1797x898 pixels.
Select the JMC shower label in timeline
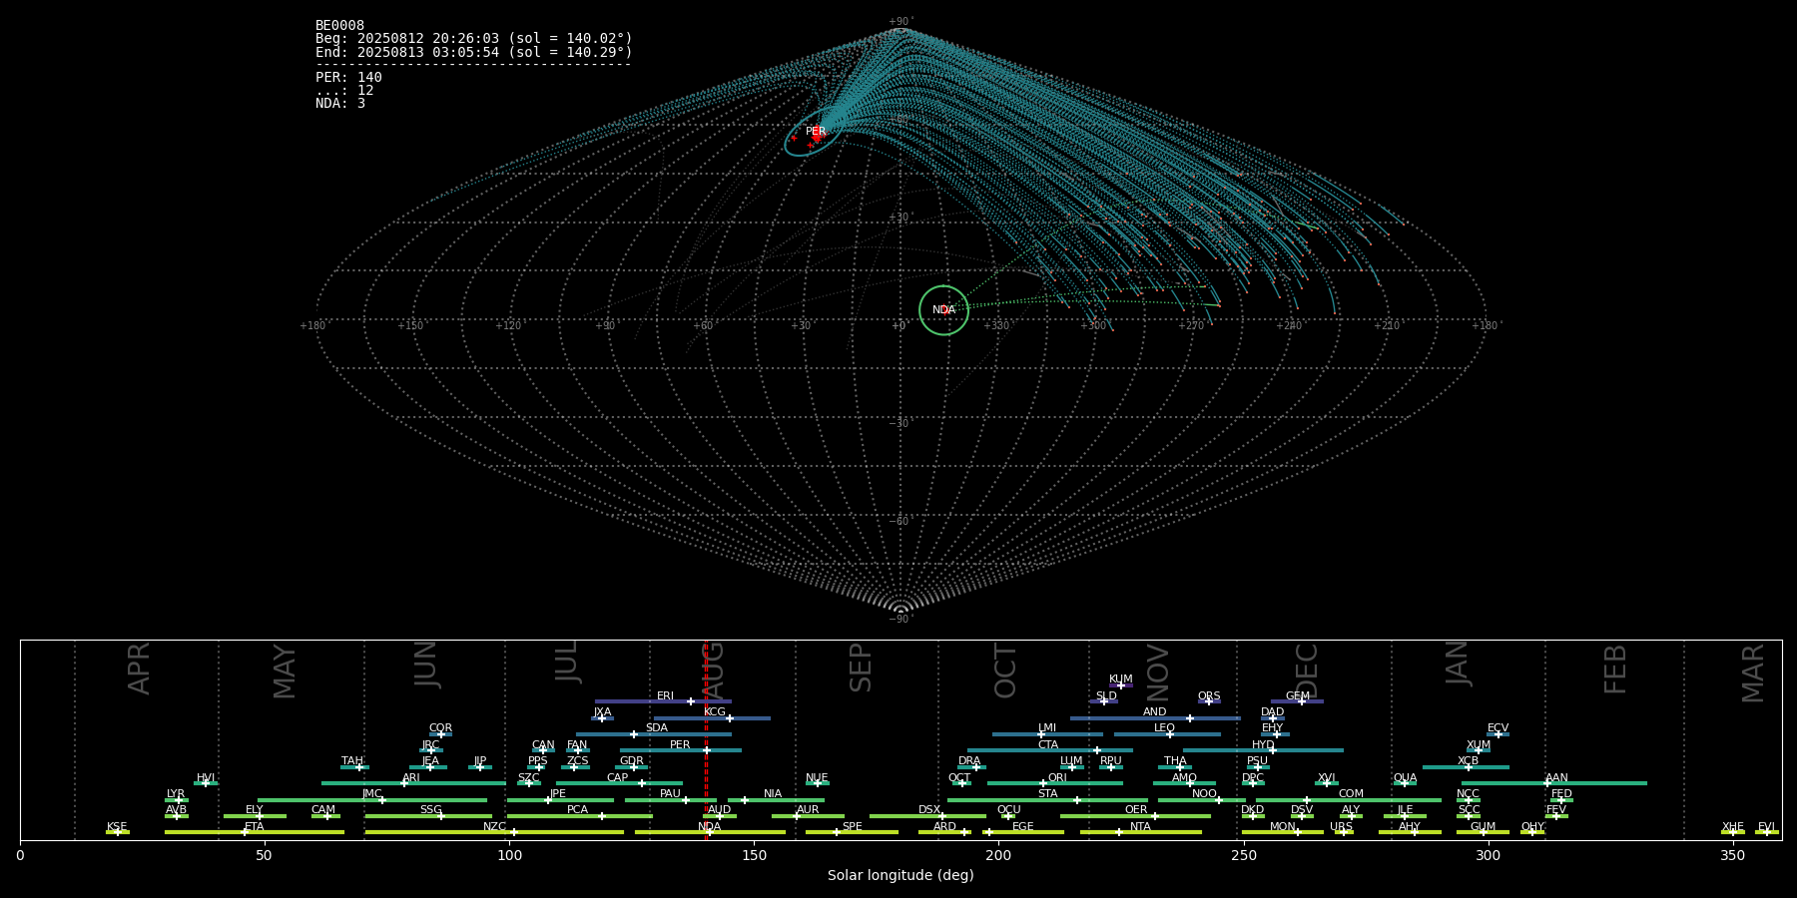[371, 794]
